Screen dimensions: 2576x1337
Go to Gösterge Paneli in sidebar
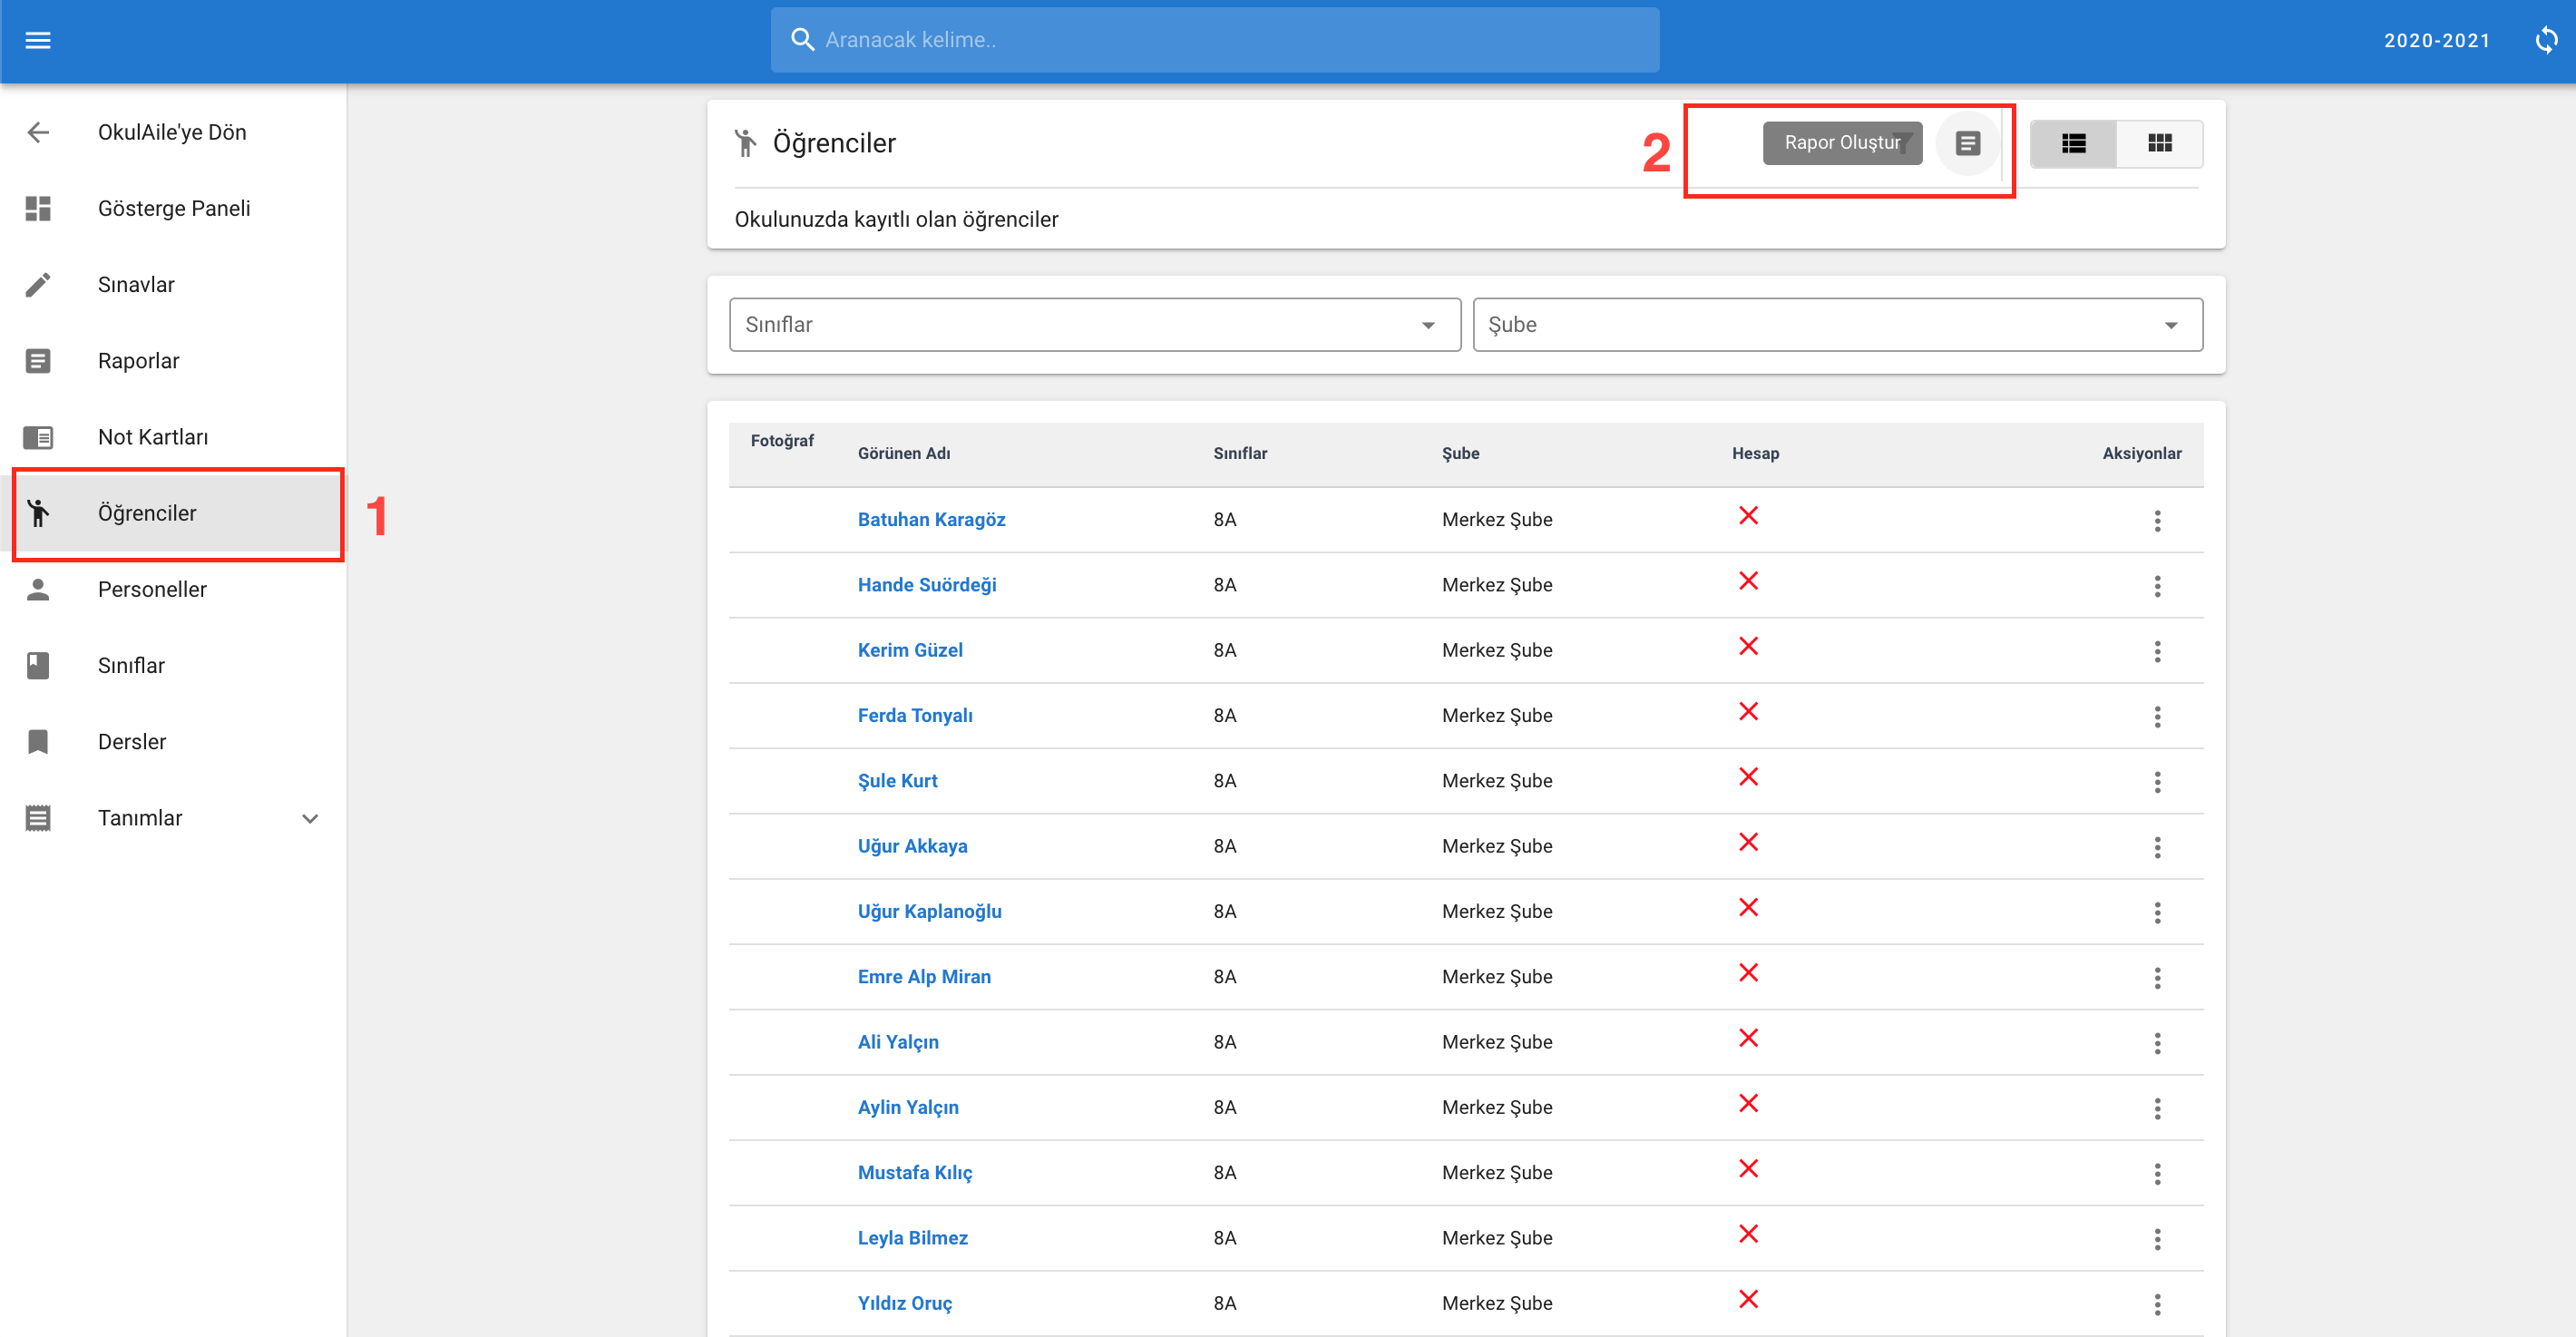[173, 209]
